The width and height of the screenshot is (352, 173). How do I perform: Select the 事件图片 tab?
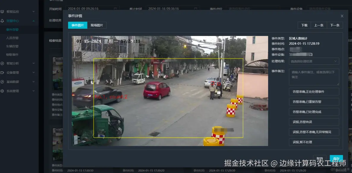click(x=77, y=25)
